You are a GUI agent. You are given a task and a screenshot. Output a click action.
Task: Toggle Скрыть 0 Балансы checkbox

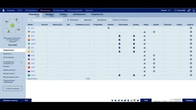(110, 20)
